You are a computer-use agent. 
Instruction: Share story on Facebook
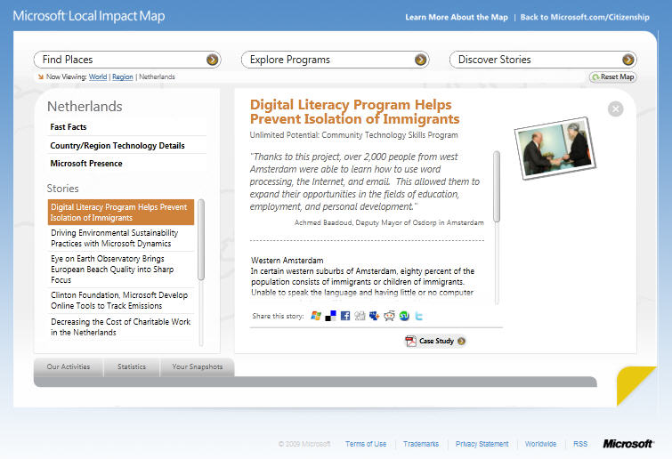click(345, 316)
